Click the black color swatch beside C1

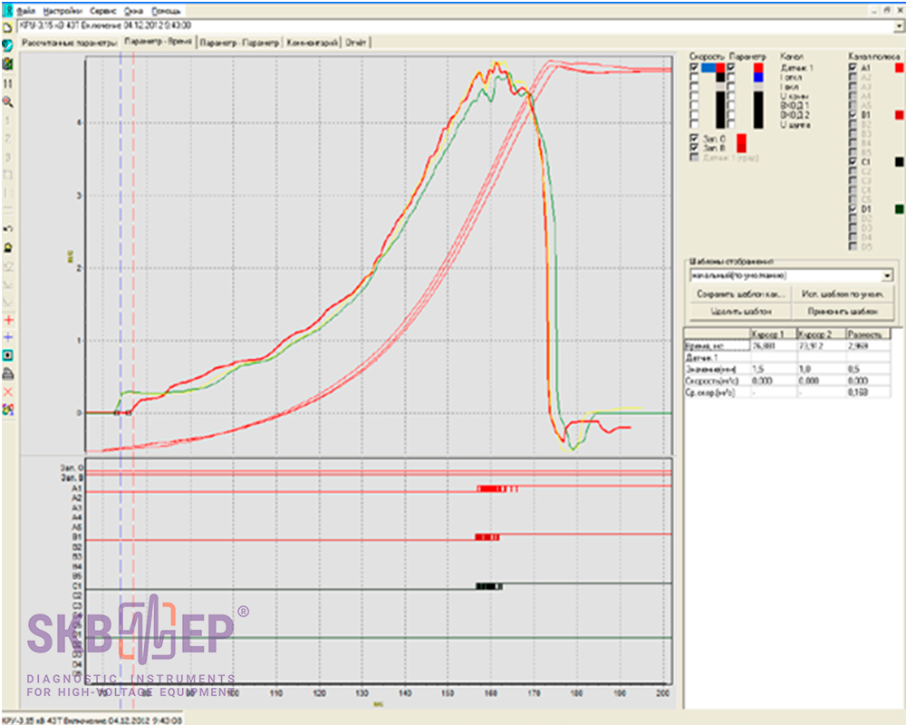[899, 162]
